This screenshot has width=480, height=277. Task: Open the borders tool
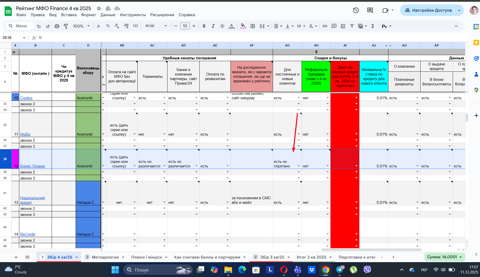(253, 26)
